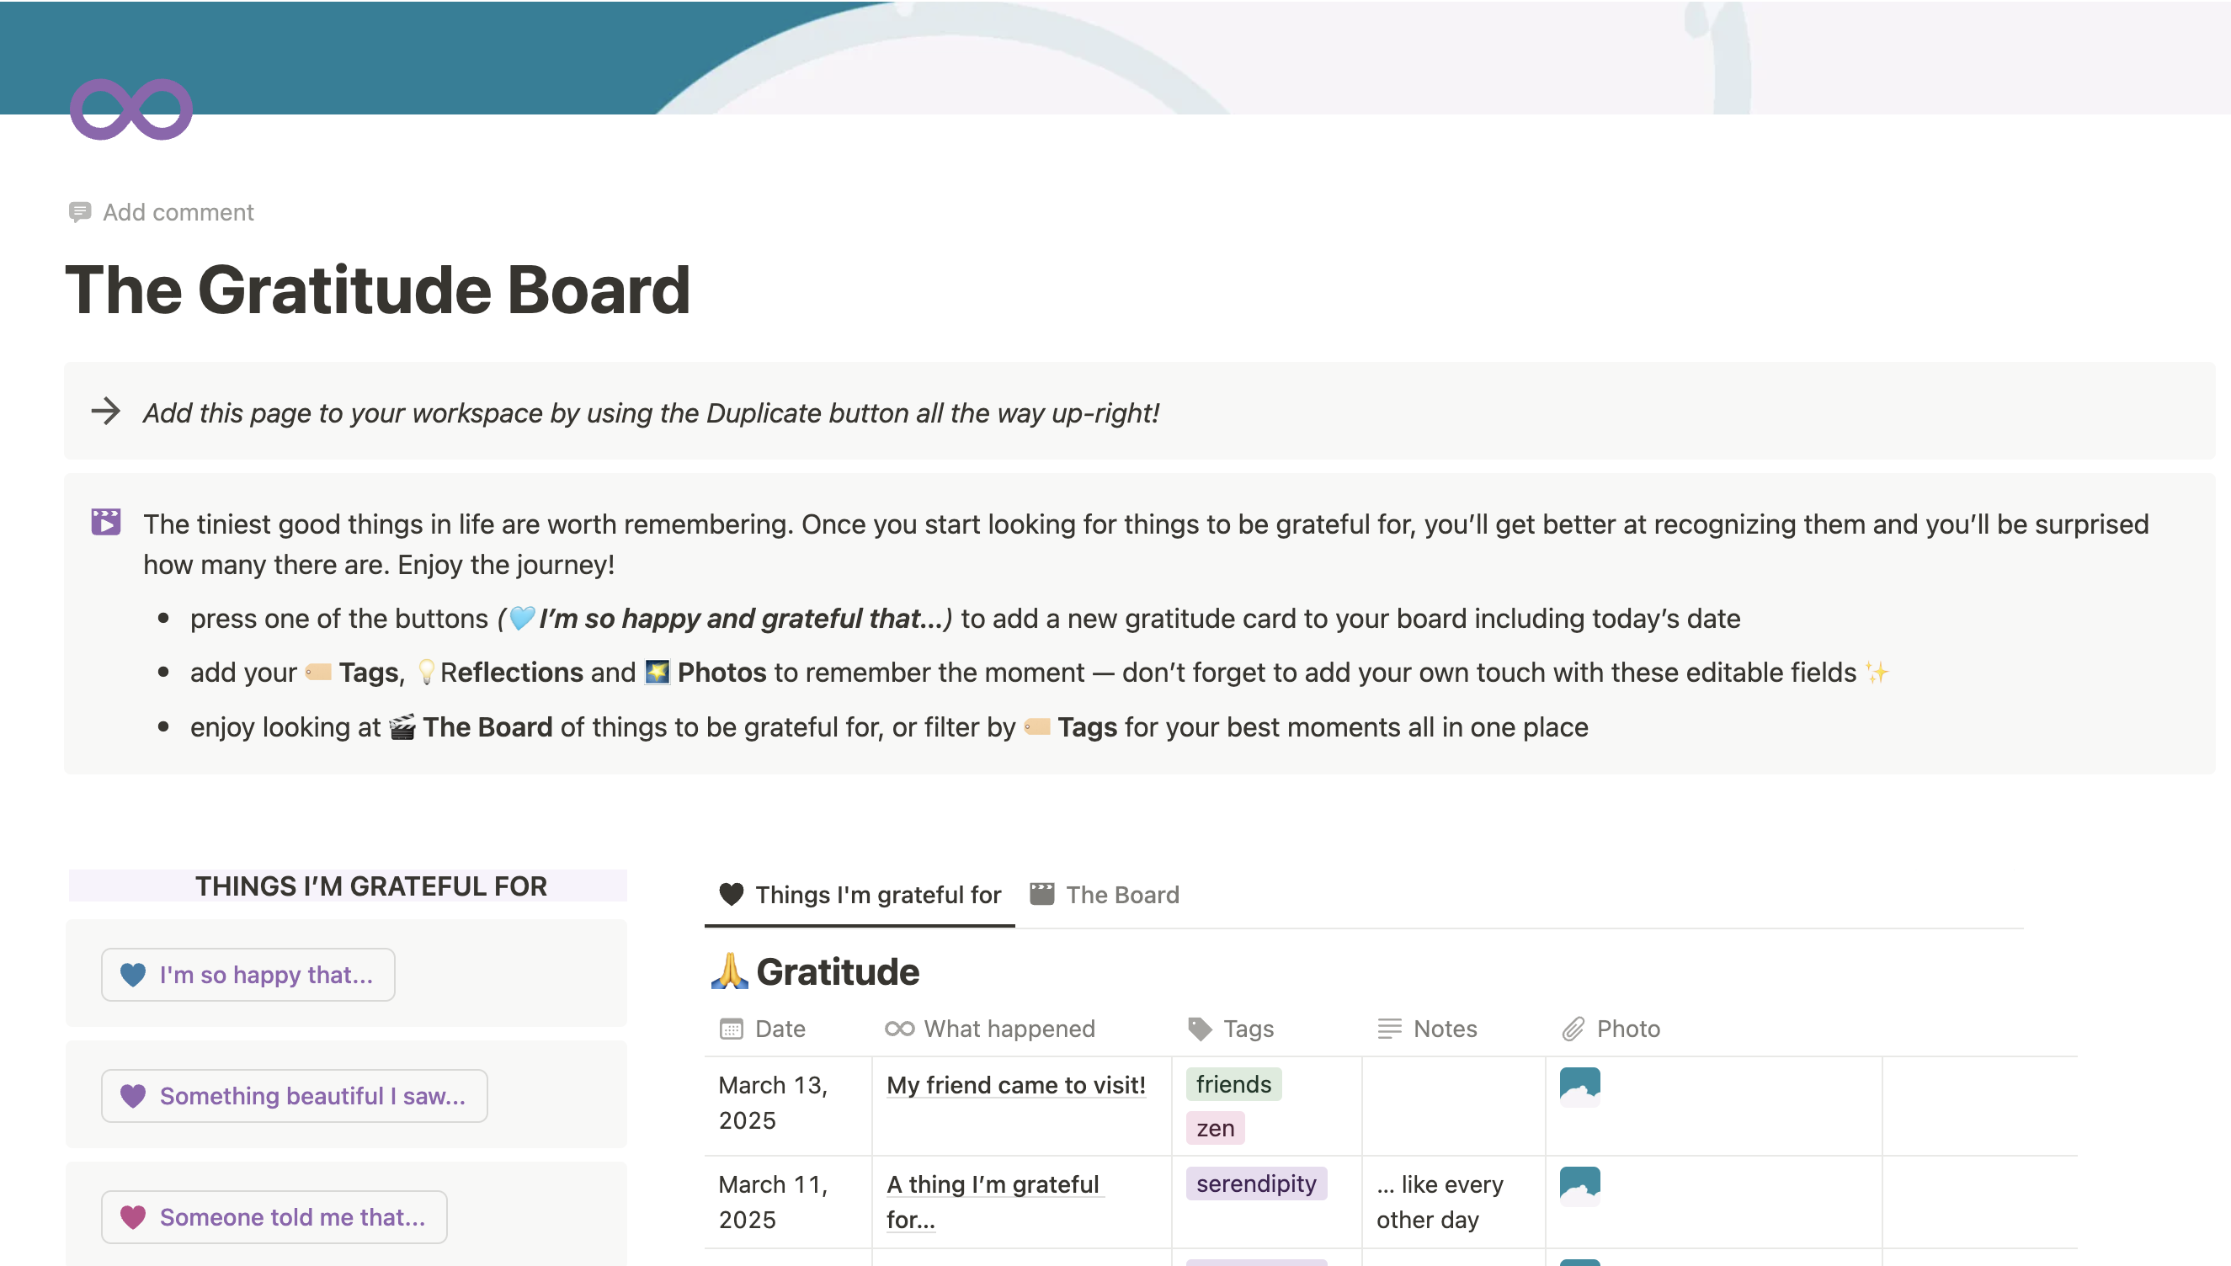Open the A thing I'm grateful for... entry
The image size is (2231, 1266).
click(x=993, y=1202)
